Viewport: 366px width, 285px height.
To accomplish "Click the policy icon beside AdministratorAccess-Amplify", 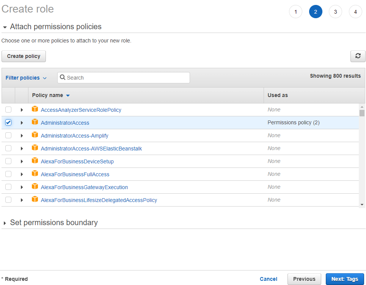I will click(35, 135).
